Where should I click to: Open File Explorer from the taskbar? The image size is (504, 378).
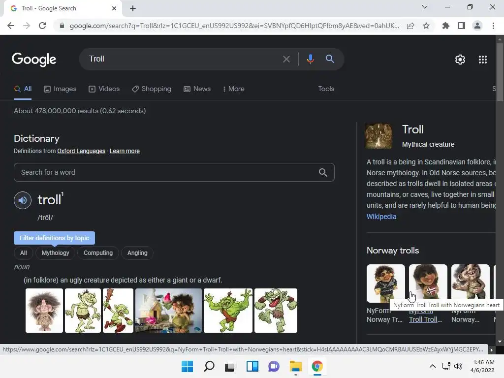click(295, 366)
